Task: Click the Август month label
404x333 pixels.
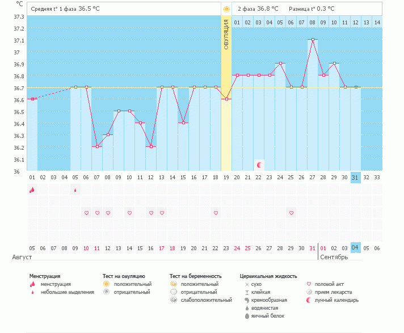Action: click(x=22, y=257)
